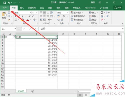The image size is (125, 97).
Task: Switch to the 数据 ribbon tab
Action: coord(50,8)
